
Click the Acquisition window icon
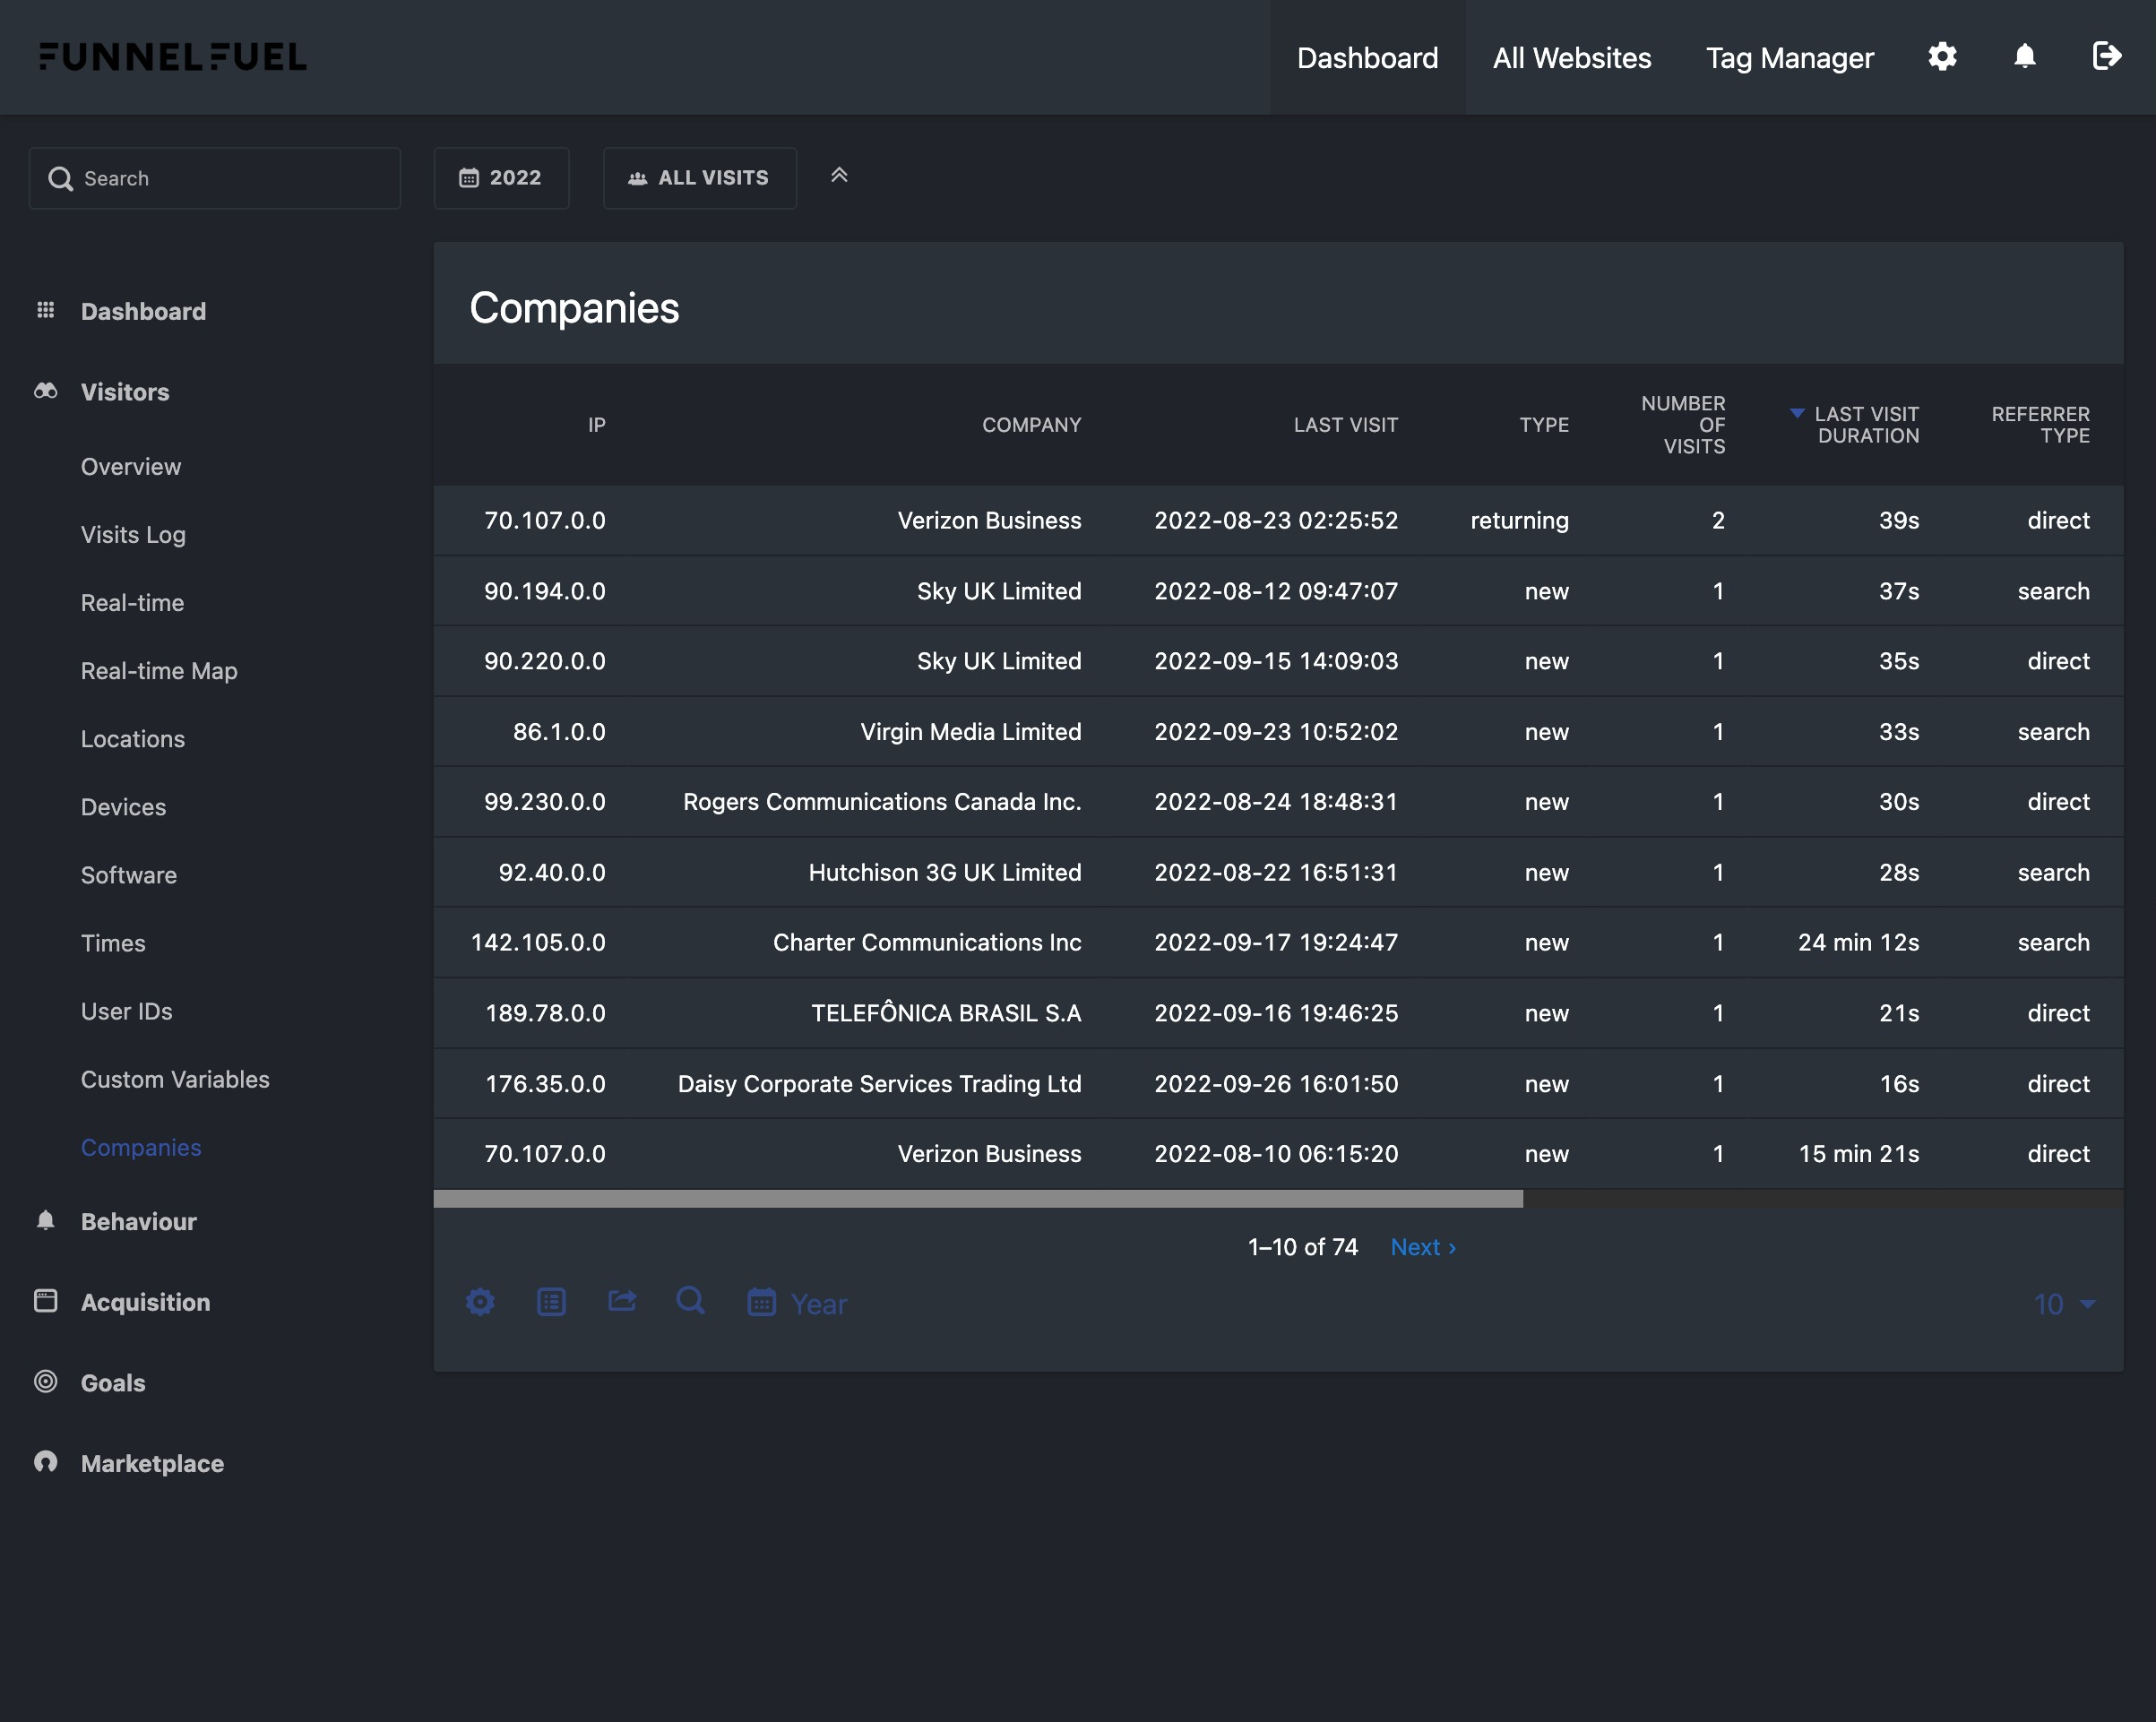45,1300
